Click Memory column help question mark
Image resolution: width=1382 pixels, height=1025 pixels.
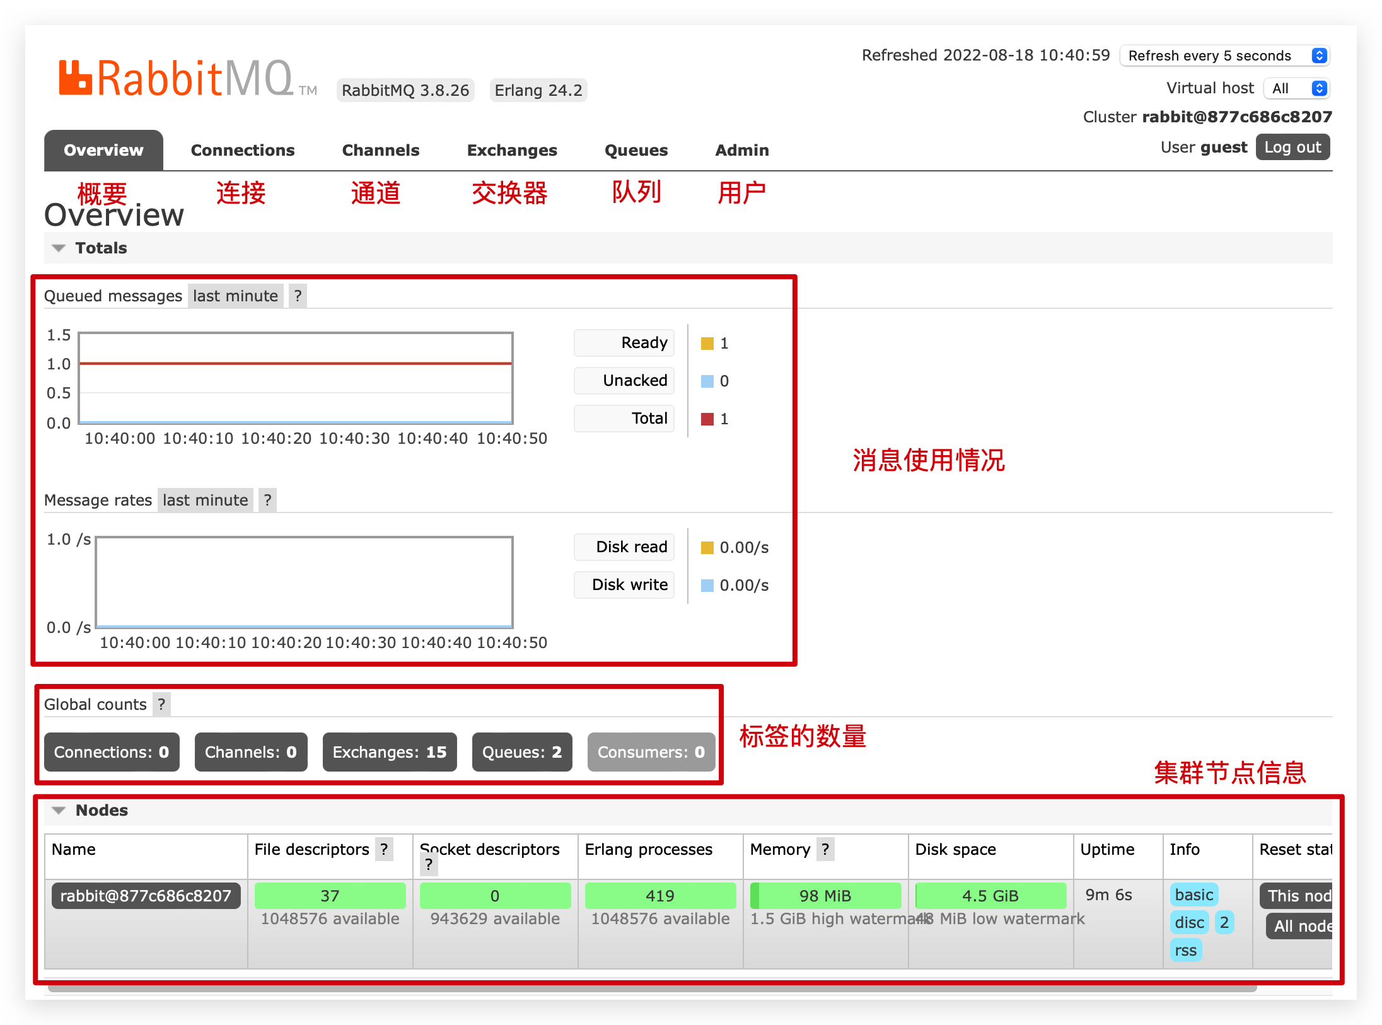(825, 849)
